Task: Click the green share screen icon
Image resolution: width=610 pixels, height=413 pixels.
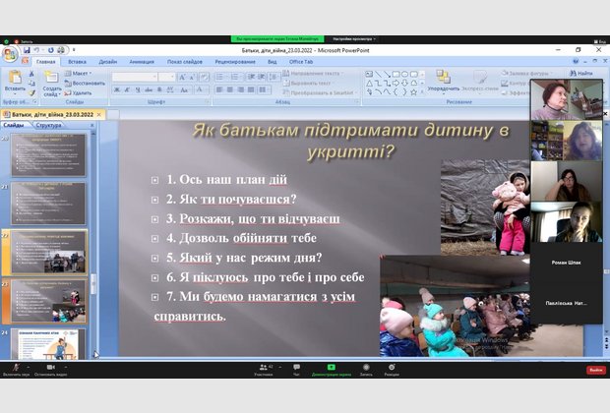Action: coord(332,367)
